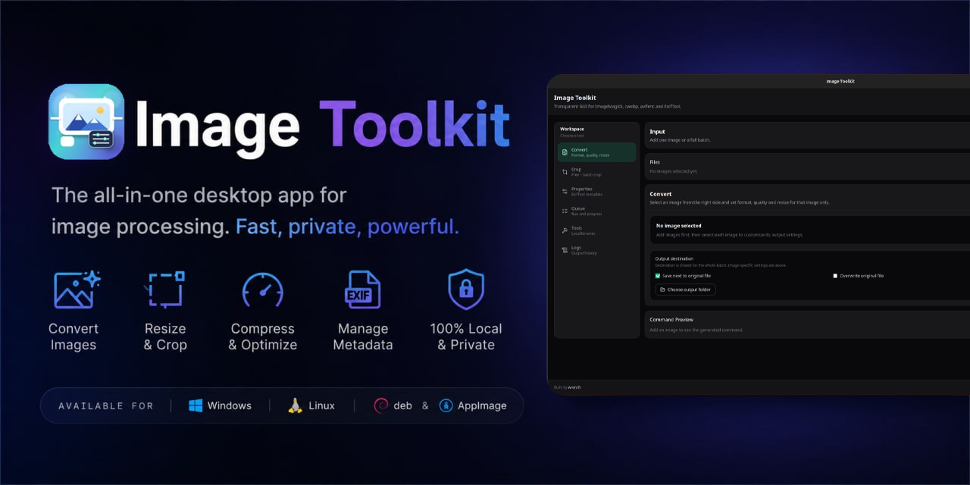Uncheck Save next to original file
The image size is (970, 485).
(658, 276)
